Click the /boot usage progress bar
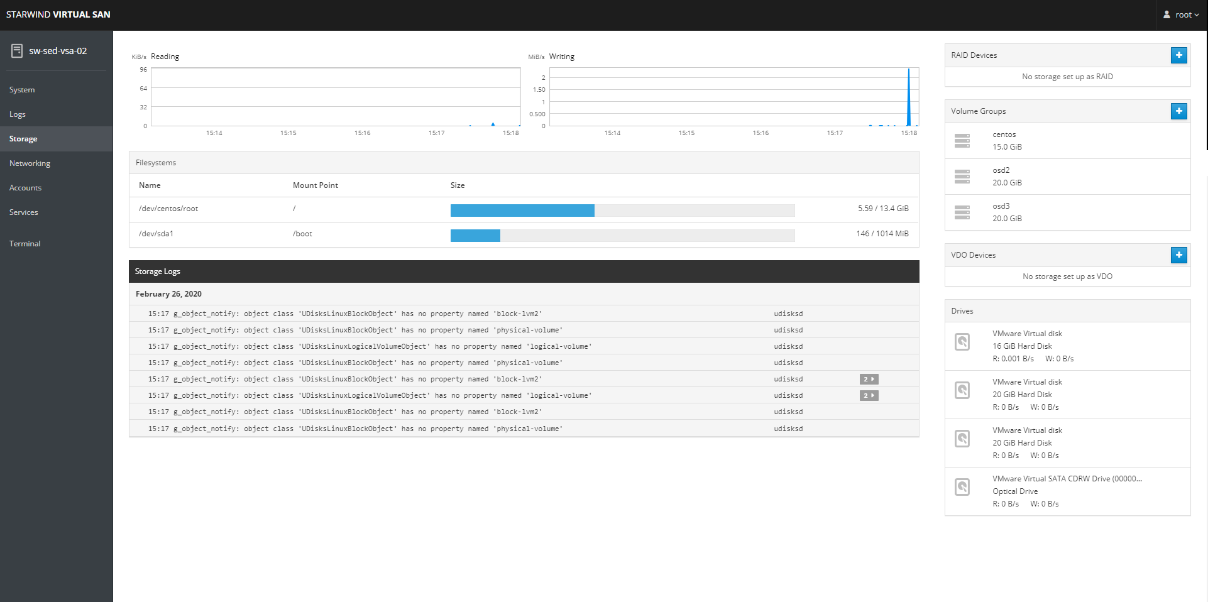Screen dimensions: 1208x602 tap(622, 236)
